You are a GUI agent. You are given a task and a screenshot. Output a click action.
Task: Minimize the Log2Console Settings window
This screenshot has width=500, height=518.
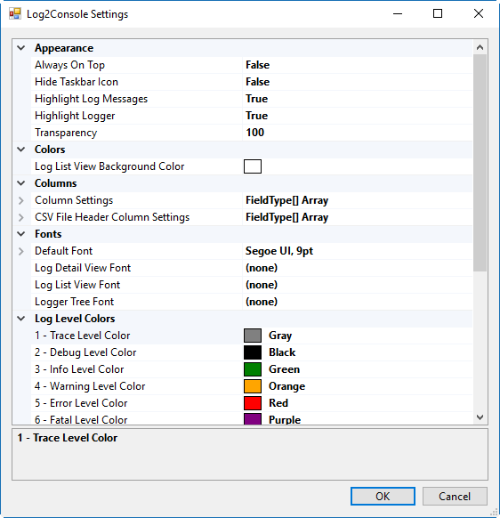tap(398, 14)
